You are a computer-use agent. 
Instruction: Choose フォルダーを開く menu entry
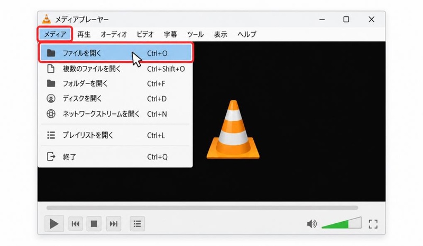[116, 83]
